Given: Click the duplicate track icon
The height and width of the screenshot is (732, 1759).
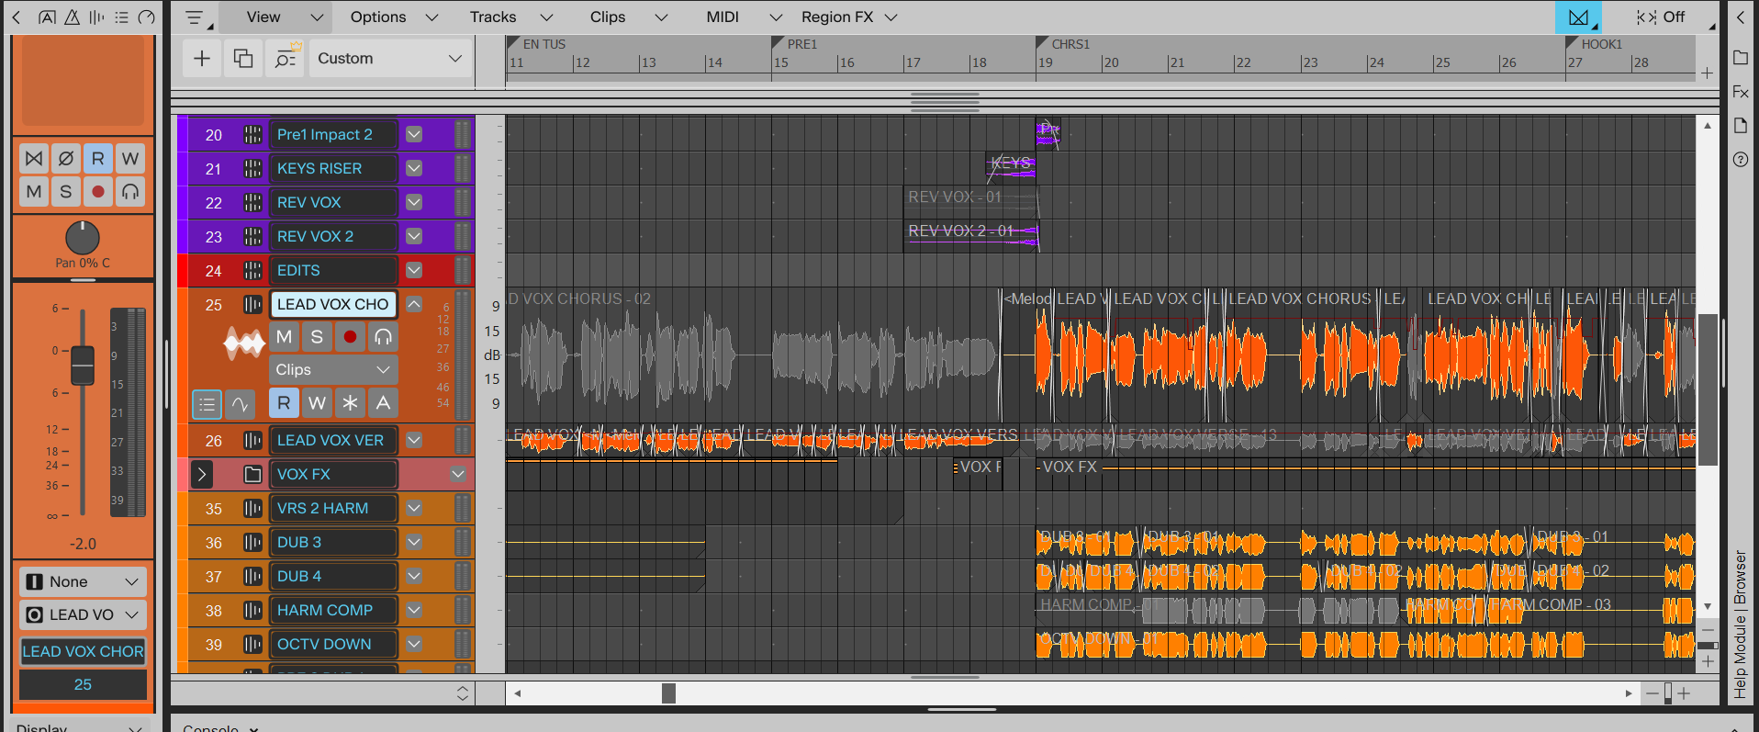Looking at the screenshot, I should (x=243, y=59).
